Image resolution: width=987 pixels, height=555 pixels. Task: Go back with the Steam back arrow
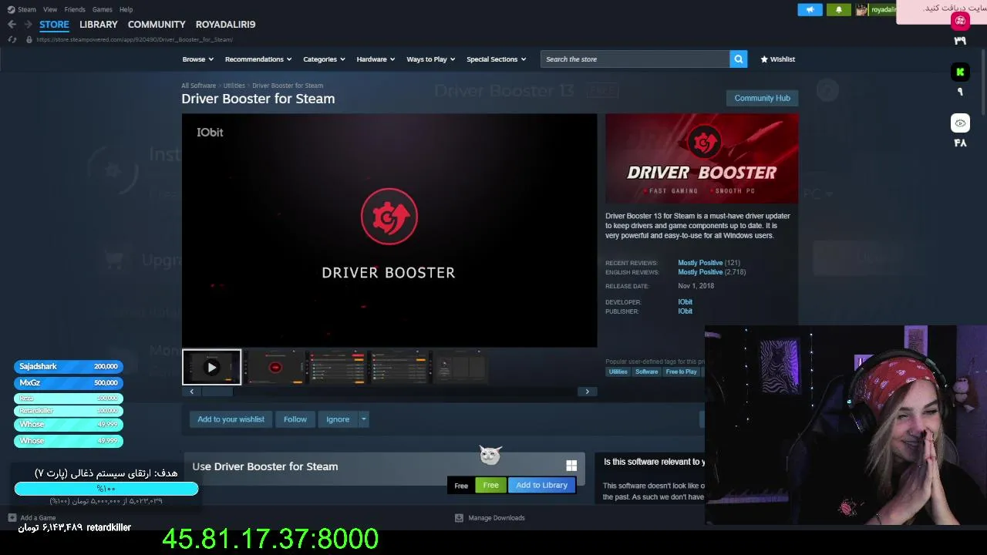12,25
